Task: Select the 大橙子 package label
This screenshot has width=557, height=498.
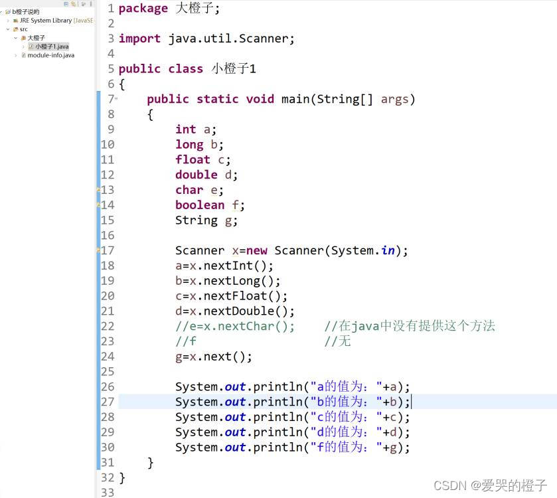Action: [x=37, y=38]
